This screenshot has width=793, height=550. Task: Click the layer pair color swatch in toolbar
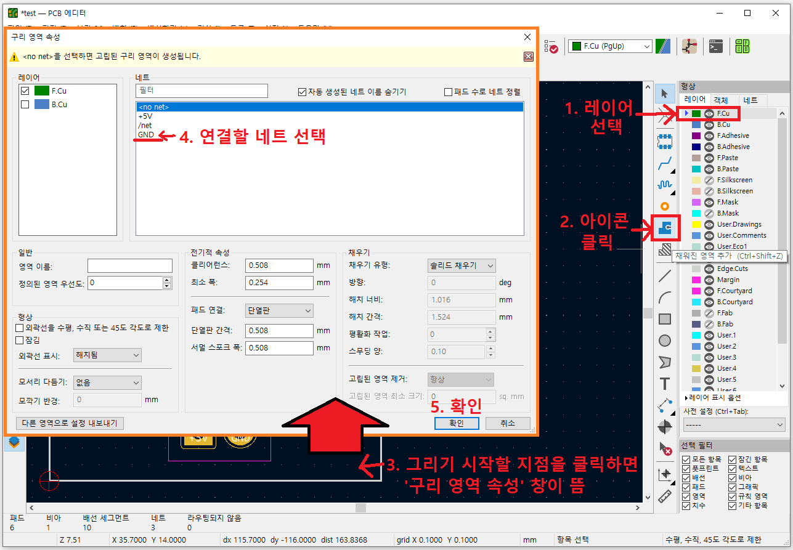point(663,46)
